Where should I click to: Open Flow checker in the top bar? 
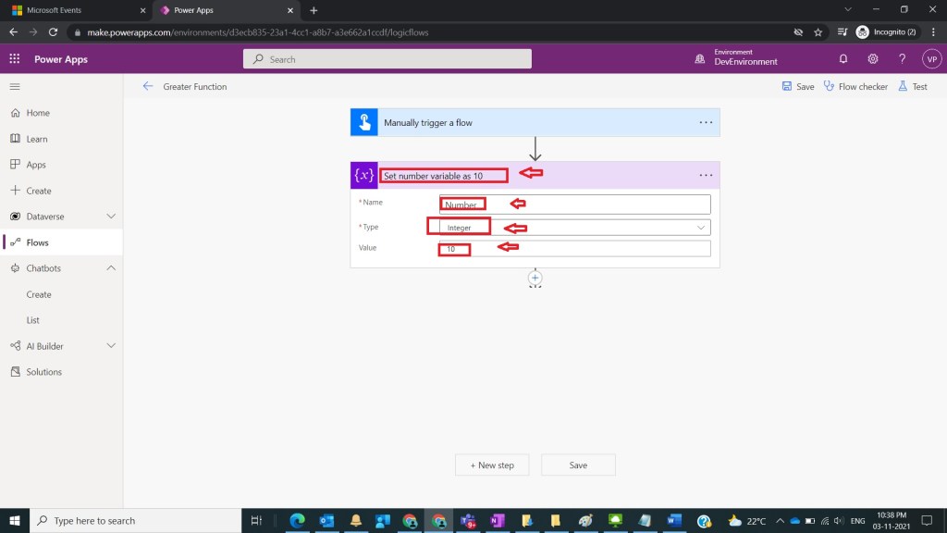[x=855, y=86]
